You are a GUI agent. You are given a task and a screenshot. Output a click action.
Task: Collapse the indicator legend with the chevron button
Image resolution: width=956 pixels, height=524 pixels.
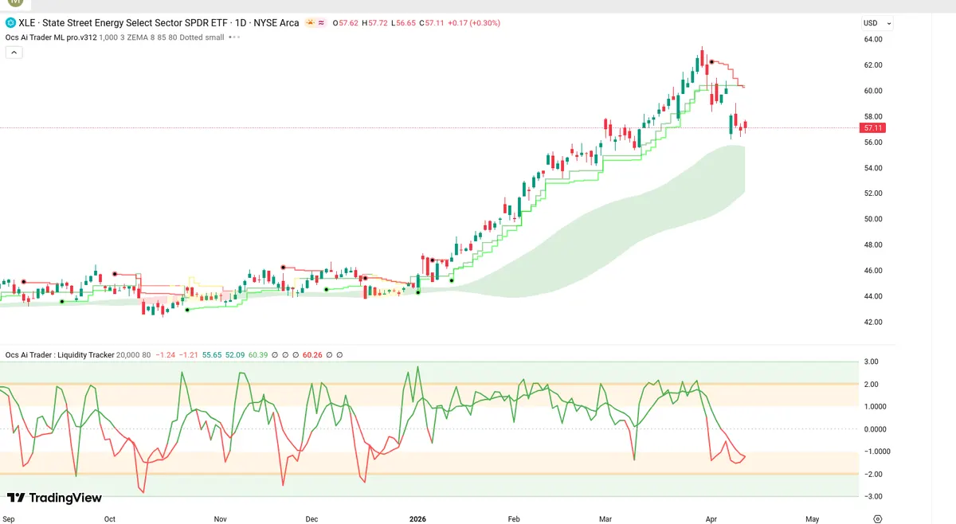click(14, 53)
